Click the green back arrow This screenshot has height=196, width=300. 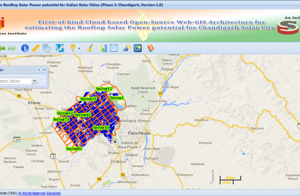click(2, 48)
